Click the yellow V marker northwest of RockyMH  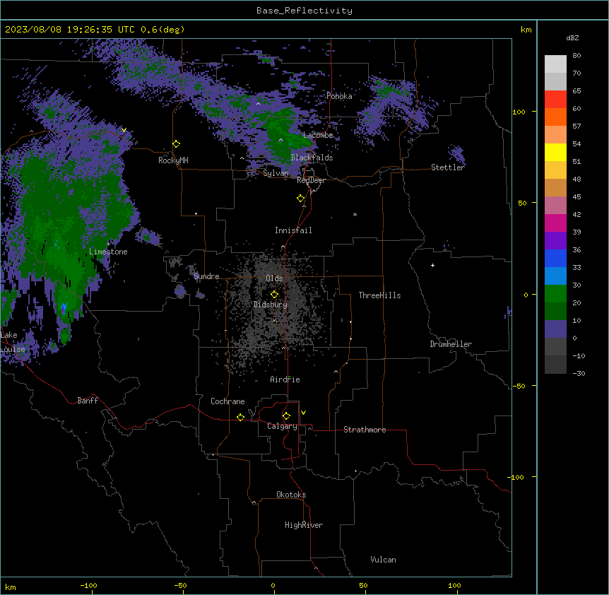124,130
